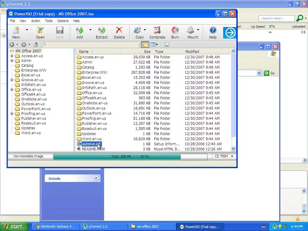Open the Tools menu
The image size is (308, 231).
(x=48, y=21)
